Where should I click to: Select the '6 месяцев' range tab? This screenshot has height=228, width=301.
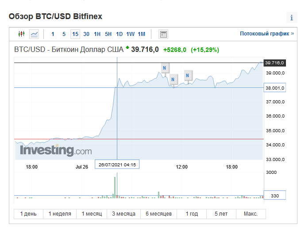click(158, 214)
